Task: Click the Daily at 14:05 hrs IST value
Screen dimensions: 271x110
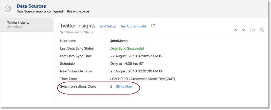Action: click(127, 64)
